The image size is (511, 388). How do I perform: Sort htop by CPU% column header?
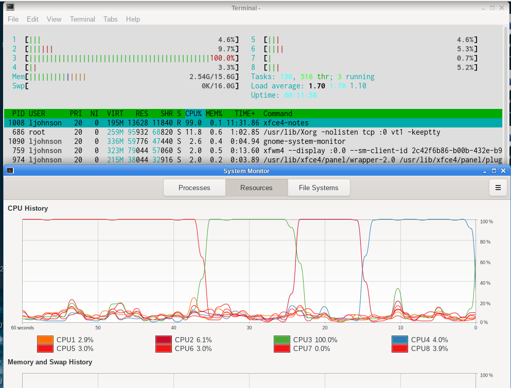tap(193, 114)
